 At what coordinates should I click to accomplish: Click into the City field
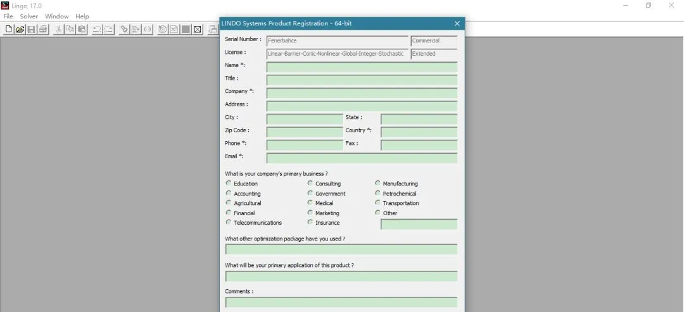tap(305, 120)
